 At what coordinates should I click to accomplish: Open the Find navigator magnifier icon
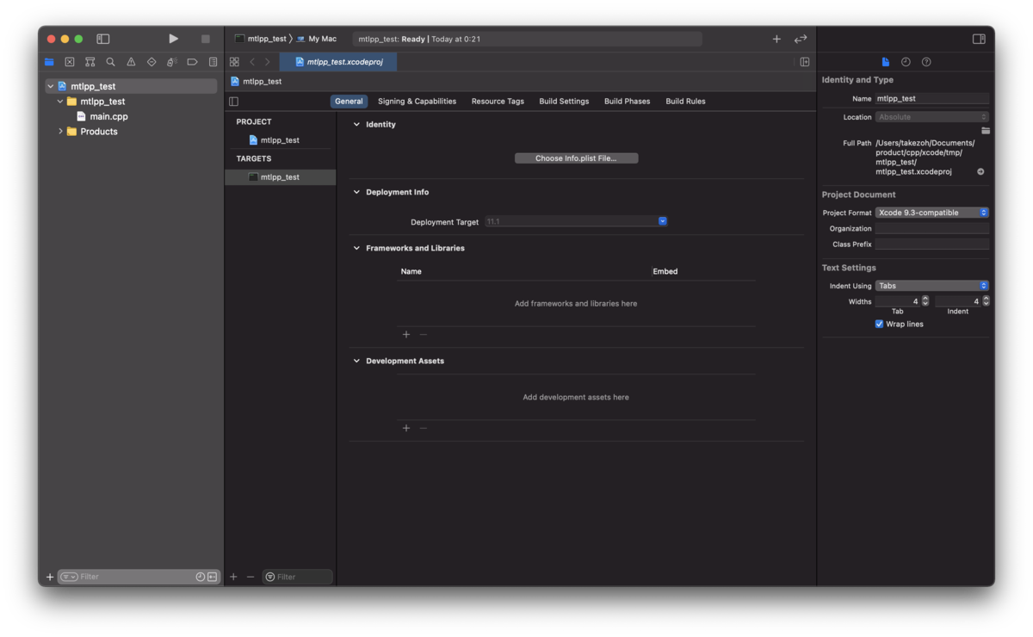pos(110,62)
